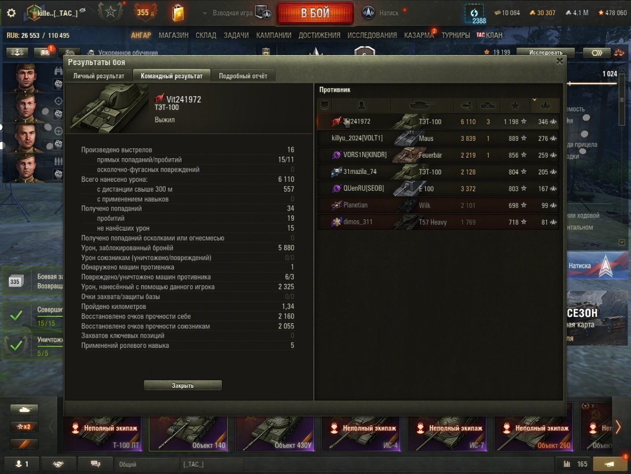
Task: Sort results by damage dealt column icon
Action: (x=465, y=106)
